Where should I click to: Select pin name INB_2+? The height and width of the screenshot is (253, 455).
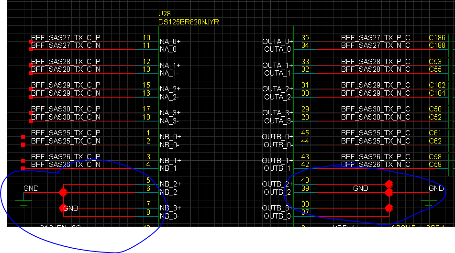169,184
